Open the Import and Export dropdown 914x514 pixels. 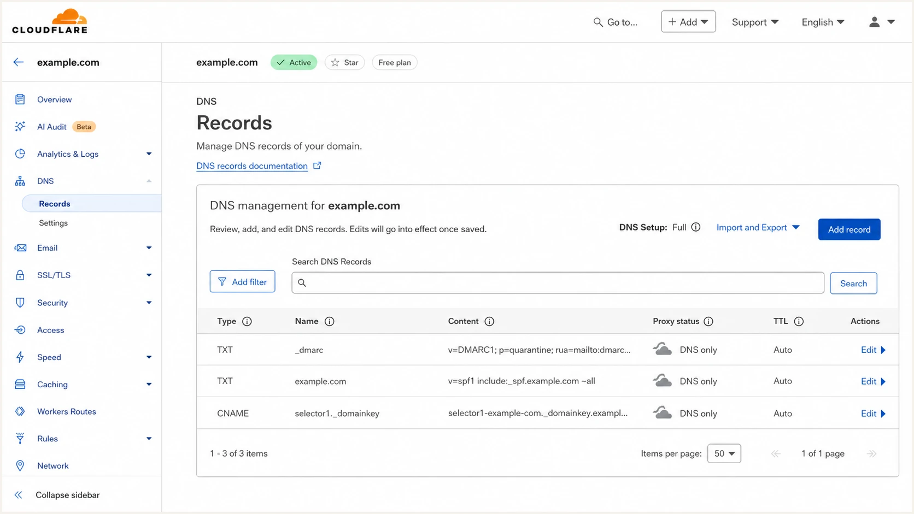[758, 227]
